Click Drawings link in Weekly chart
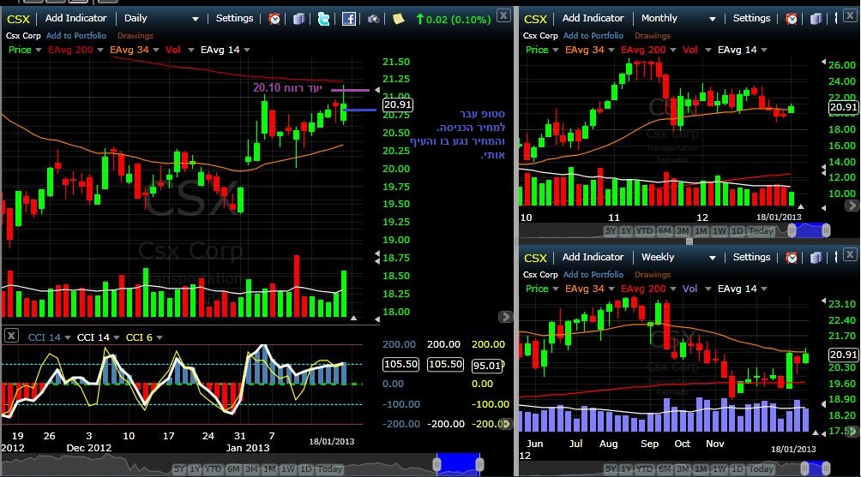The image size is (861, 477). (653, 275)
